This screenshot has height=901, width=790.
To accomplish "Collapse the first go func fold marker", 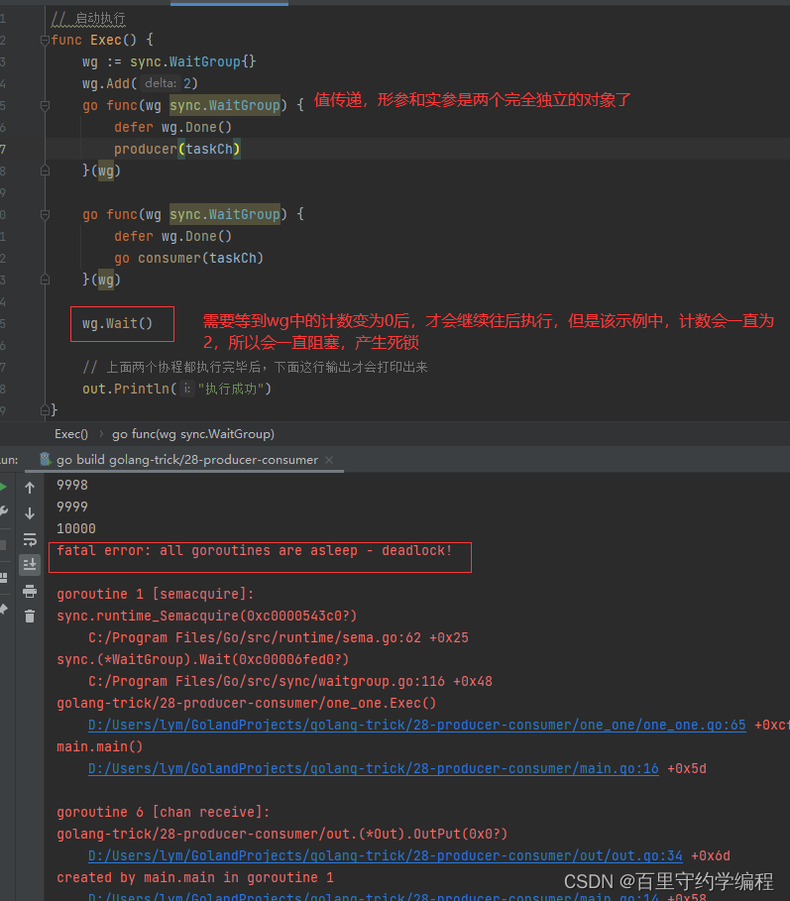I will click(45, 106).
